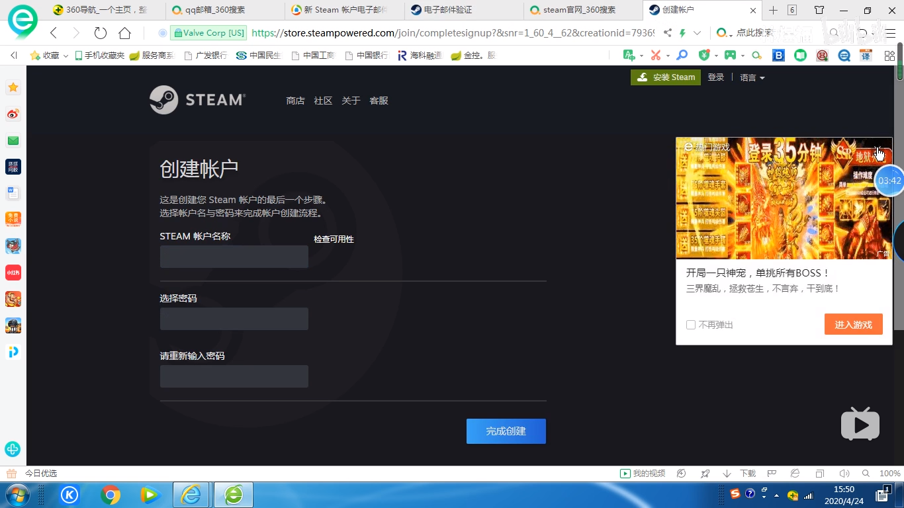This screenshot has height=508, width=904.
Task: Open the green gamepad games icon
Action: 730,56
